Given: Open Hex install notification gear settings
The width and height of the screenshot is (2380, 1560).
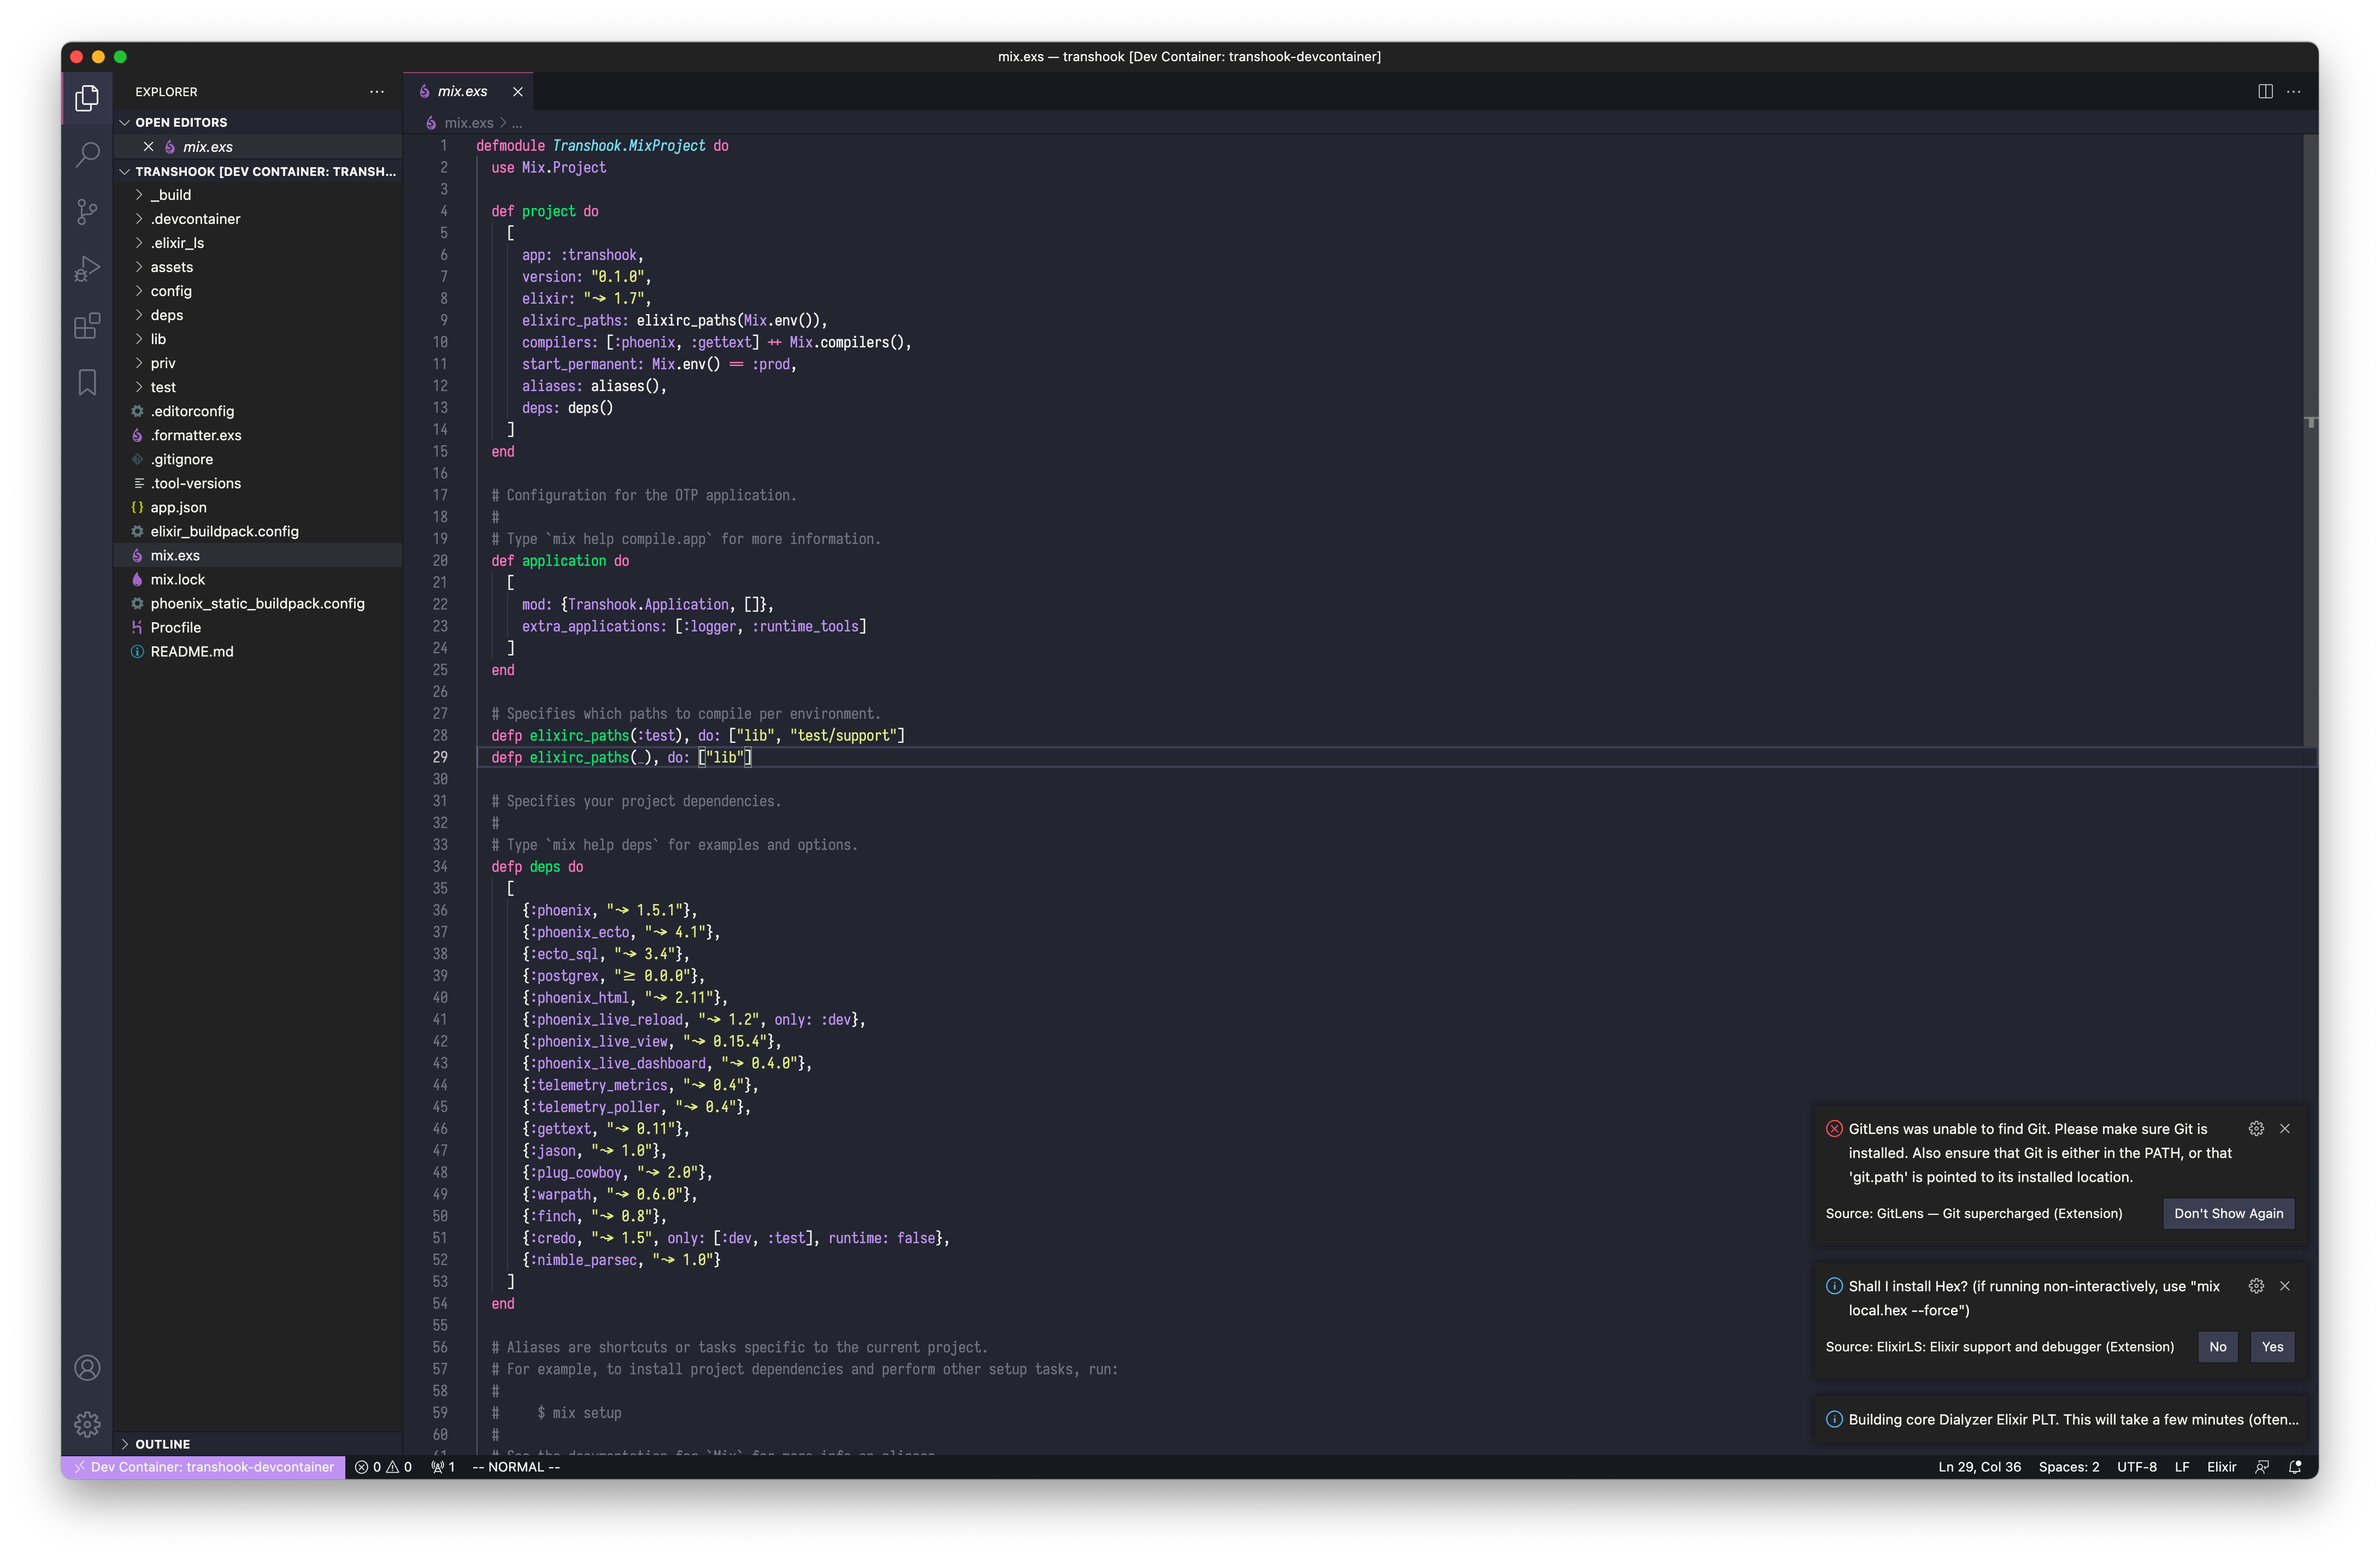Looking at the screenshot, I should tap(2256, 1286).
